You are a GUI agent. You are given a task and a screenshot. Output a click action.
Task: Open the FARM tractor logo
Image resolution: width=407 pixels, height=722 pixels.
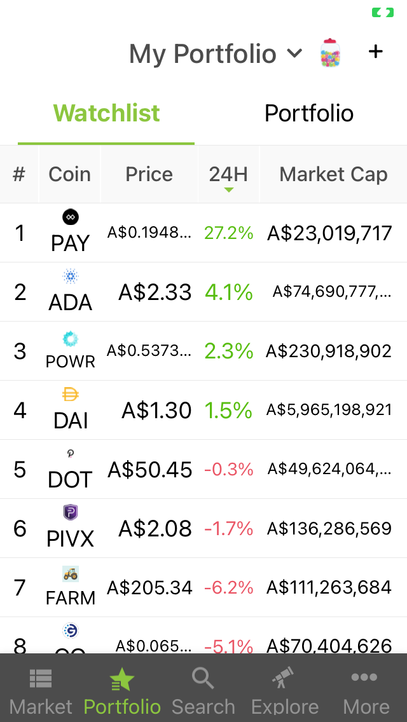[x=71, y=573]
